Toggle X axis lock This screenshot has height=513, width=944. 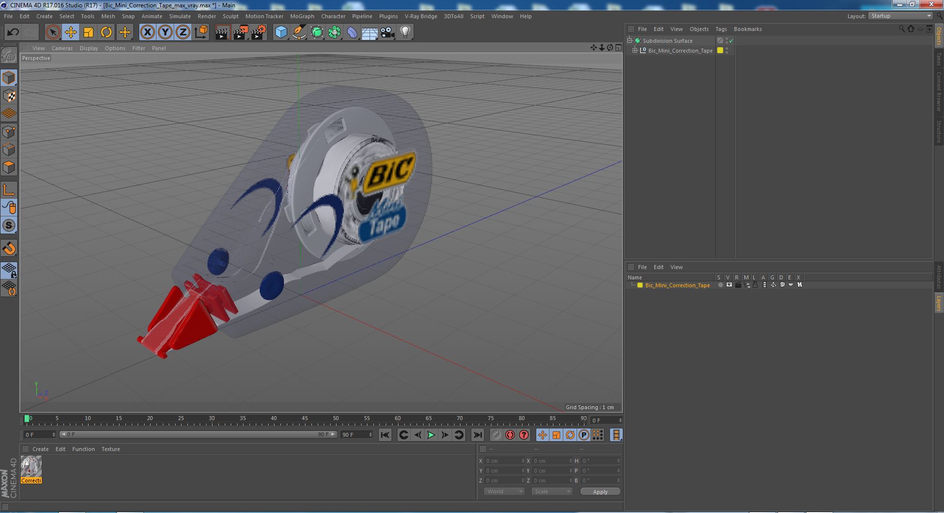pos(147,32)
